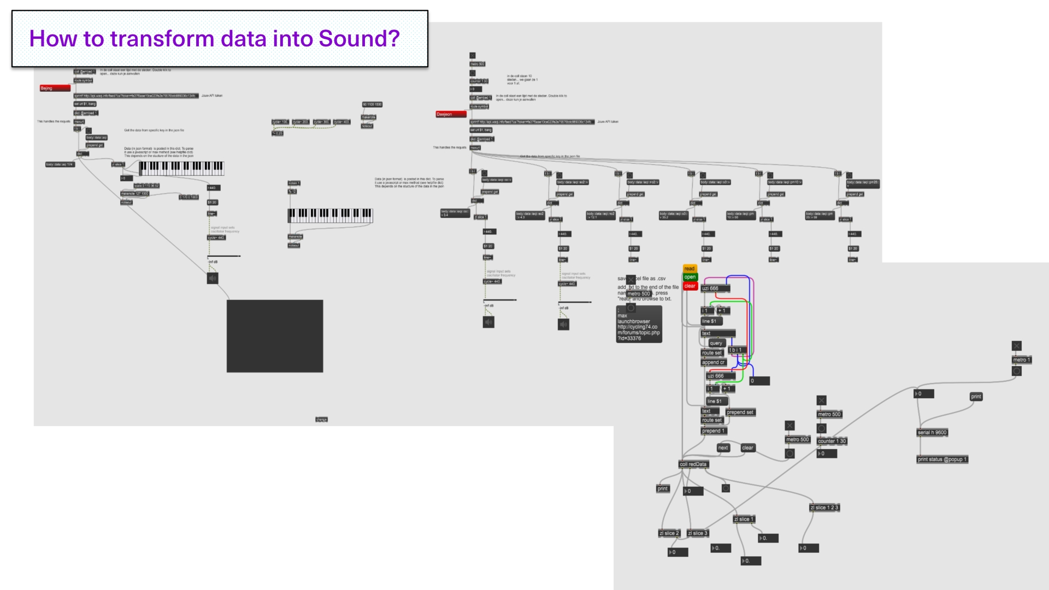Click the large dark panel in the left patch
Screen dimensions: 1049x590
tap(275, 336)
